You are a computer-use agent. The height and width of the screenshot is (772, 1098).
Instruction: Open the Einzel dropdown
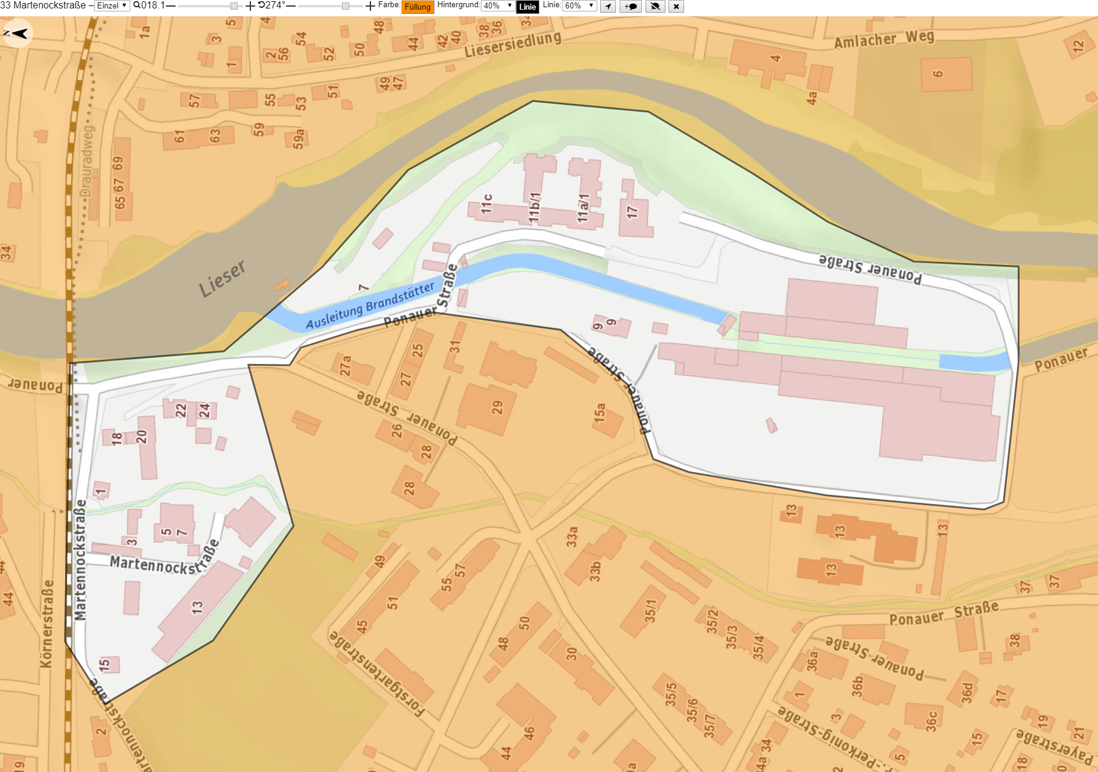tap(112, 6)
